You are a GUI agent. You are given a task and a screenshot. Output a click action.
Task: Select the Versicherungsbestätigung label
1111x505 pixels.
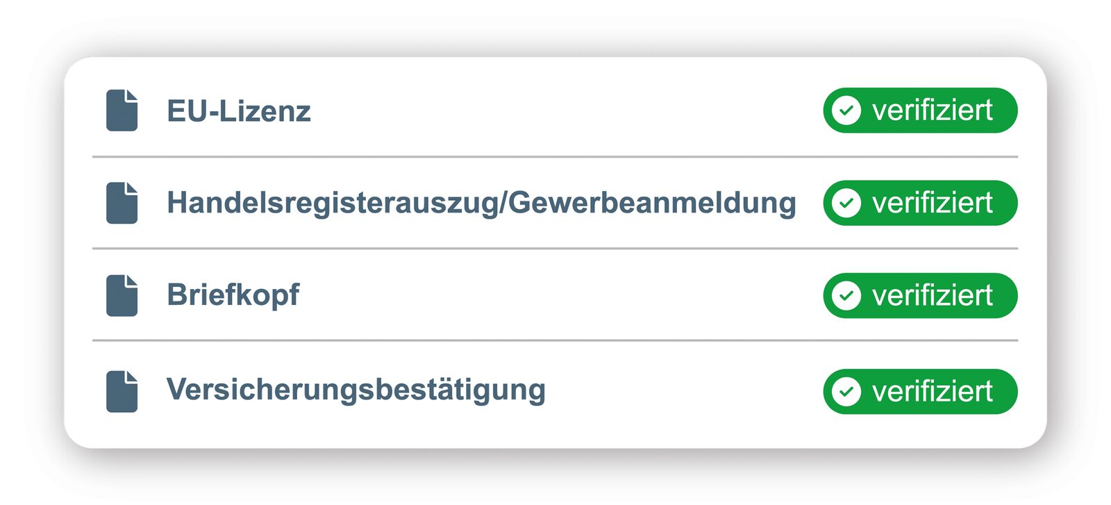356,390
